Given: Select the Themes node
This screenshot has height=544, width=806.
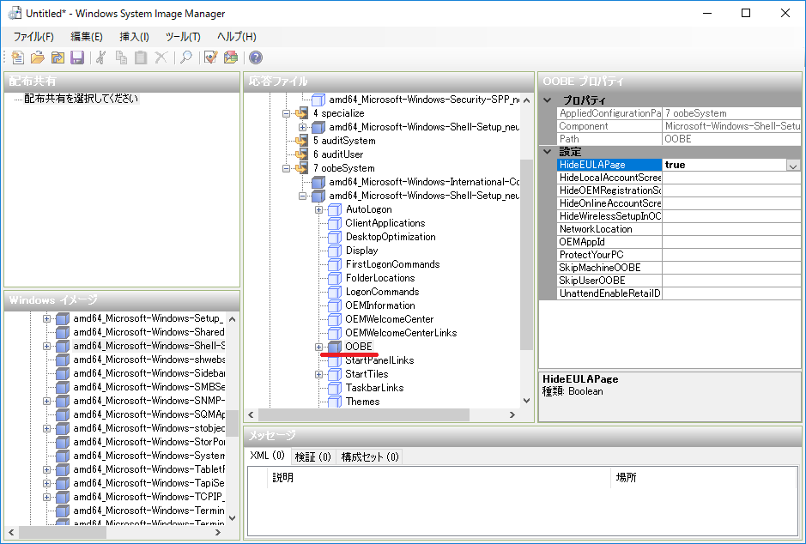Looking at the screenshot, I should 362,402.
